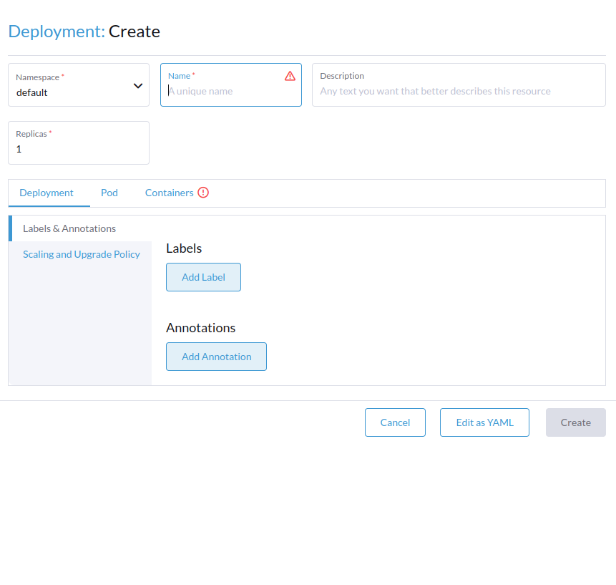Click the Create button
This screenshot has width=616, height=585.
575,422
